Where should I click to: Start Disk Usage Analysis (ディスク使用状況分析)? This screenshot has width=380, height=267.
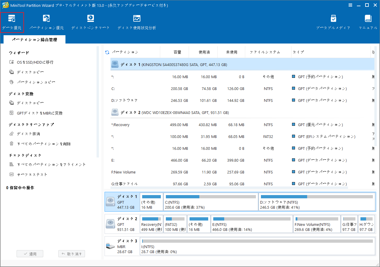click(x=137, y=22)
